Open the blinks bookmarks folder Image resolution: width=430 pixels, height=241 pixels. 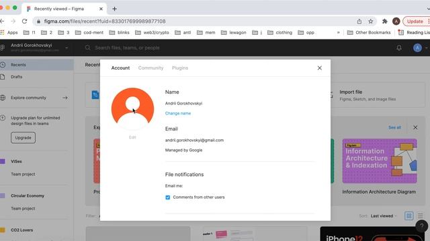pos(120,33)
